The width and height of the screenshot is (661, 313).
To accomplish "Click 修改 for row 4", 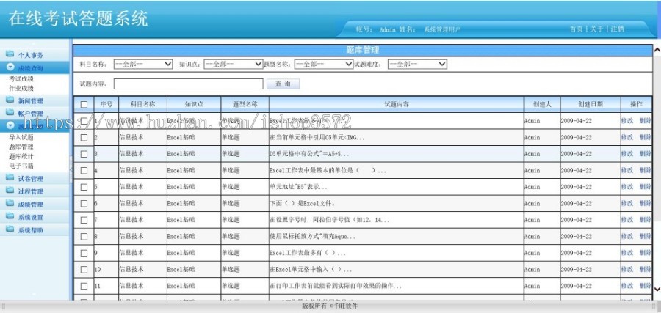I will 627,170.
